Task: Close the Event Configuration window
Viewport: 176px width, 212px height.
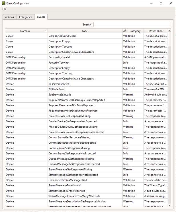Action: [x=171, y=3]
